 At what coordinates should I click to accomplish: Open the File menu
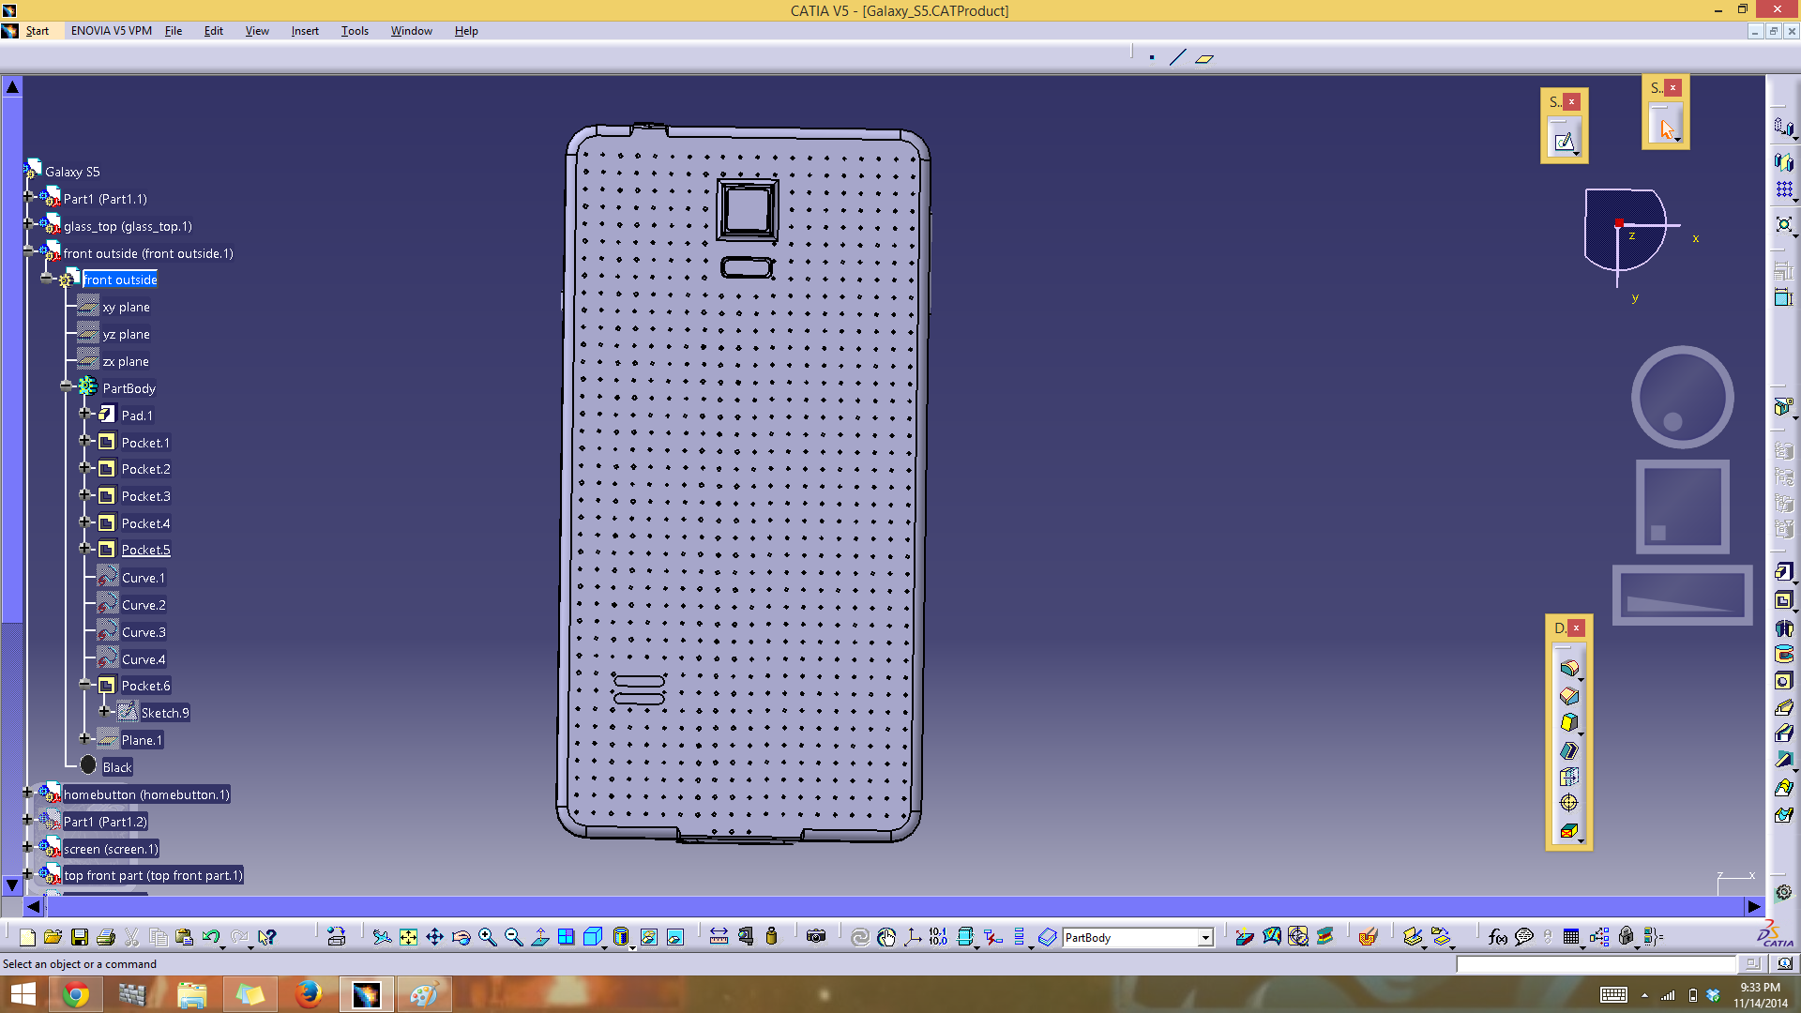click(174, 31)
